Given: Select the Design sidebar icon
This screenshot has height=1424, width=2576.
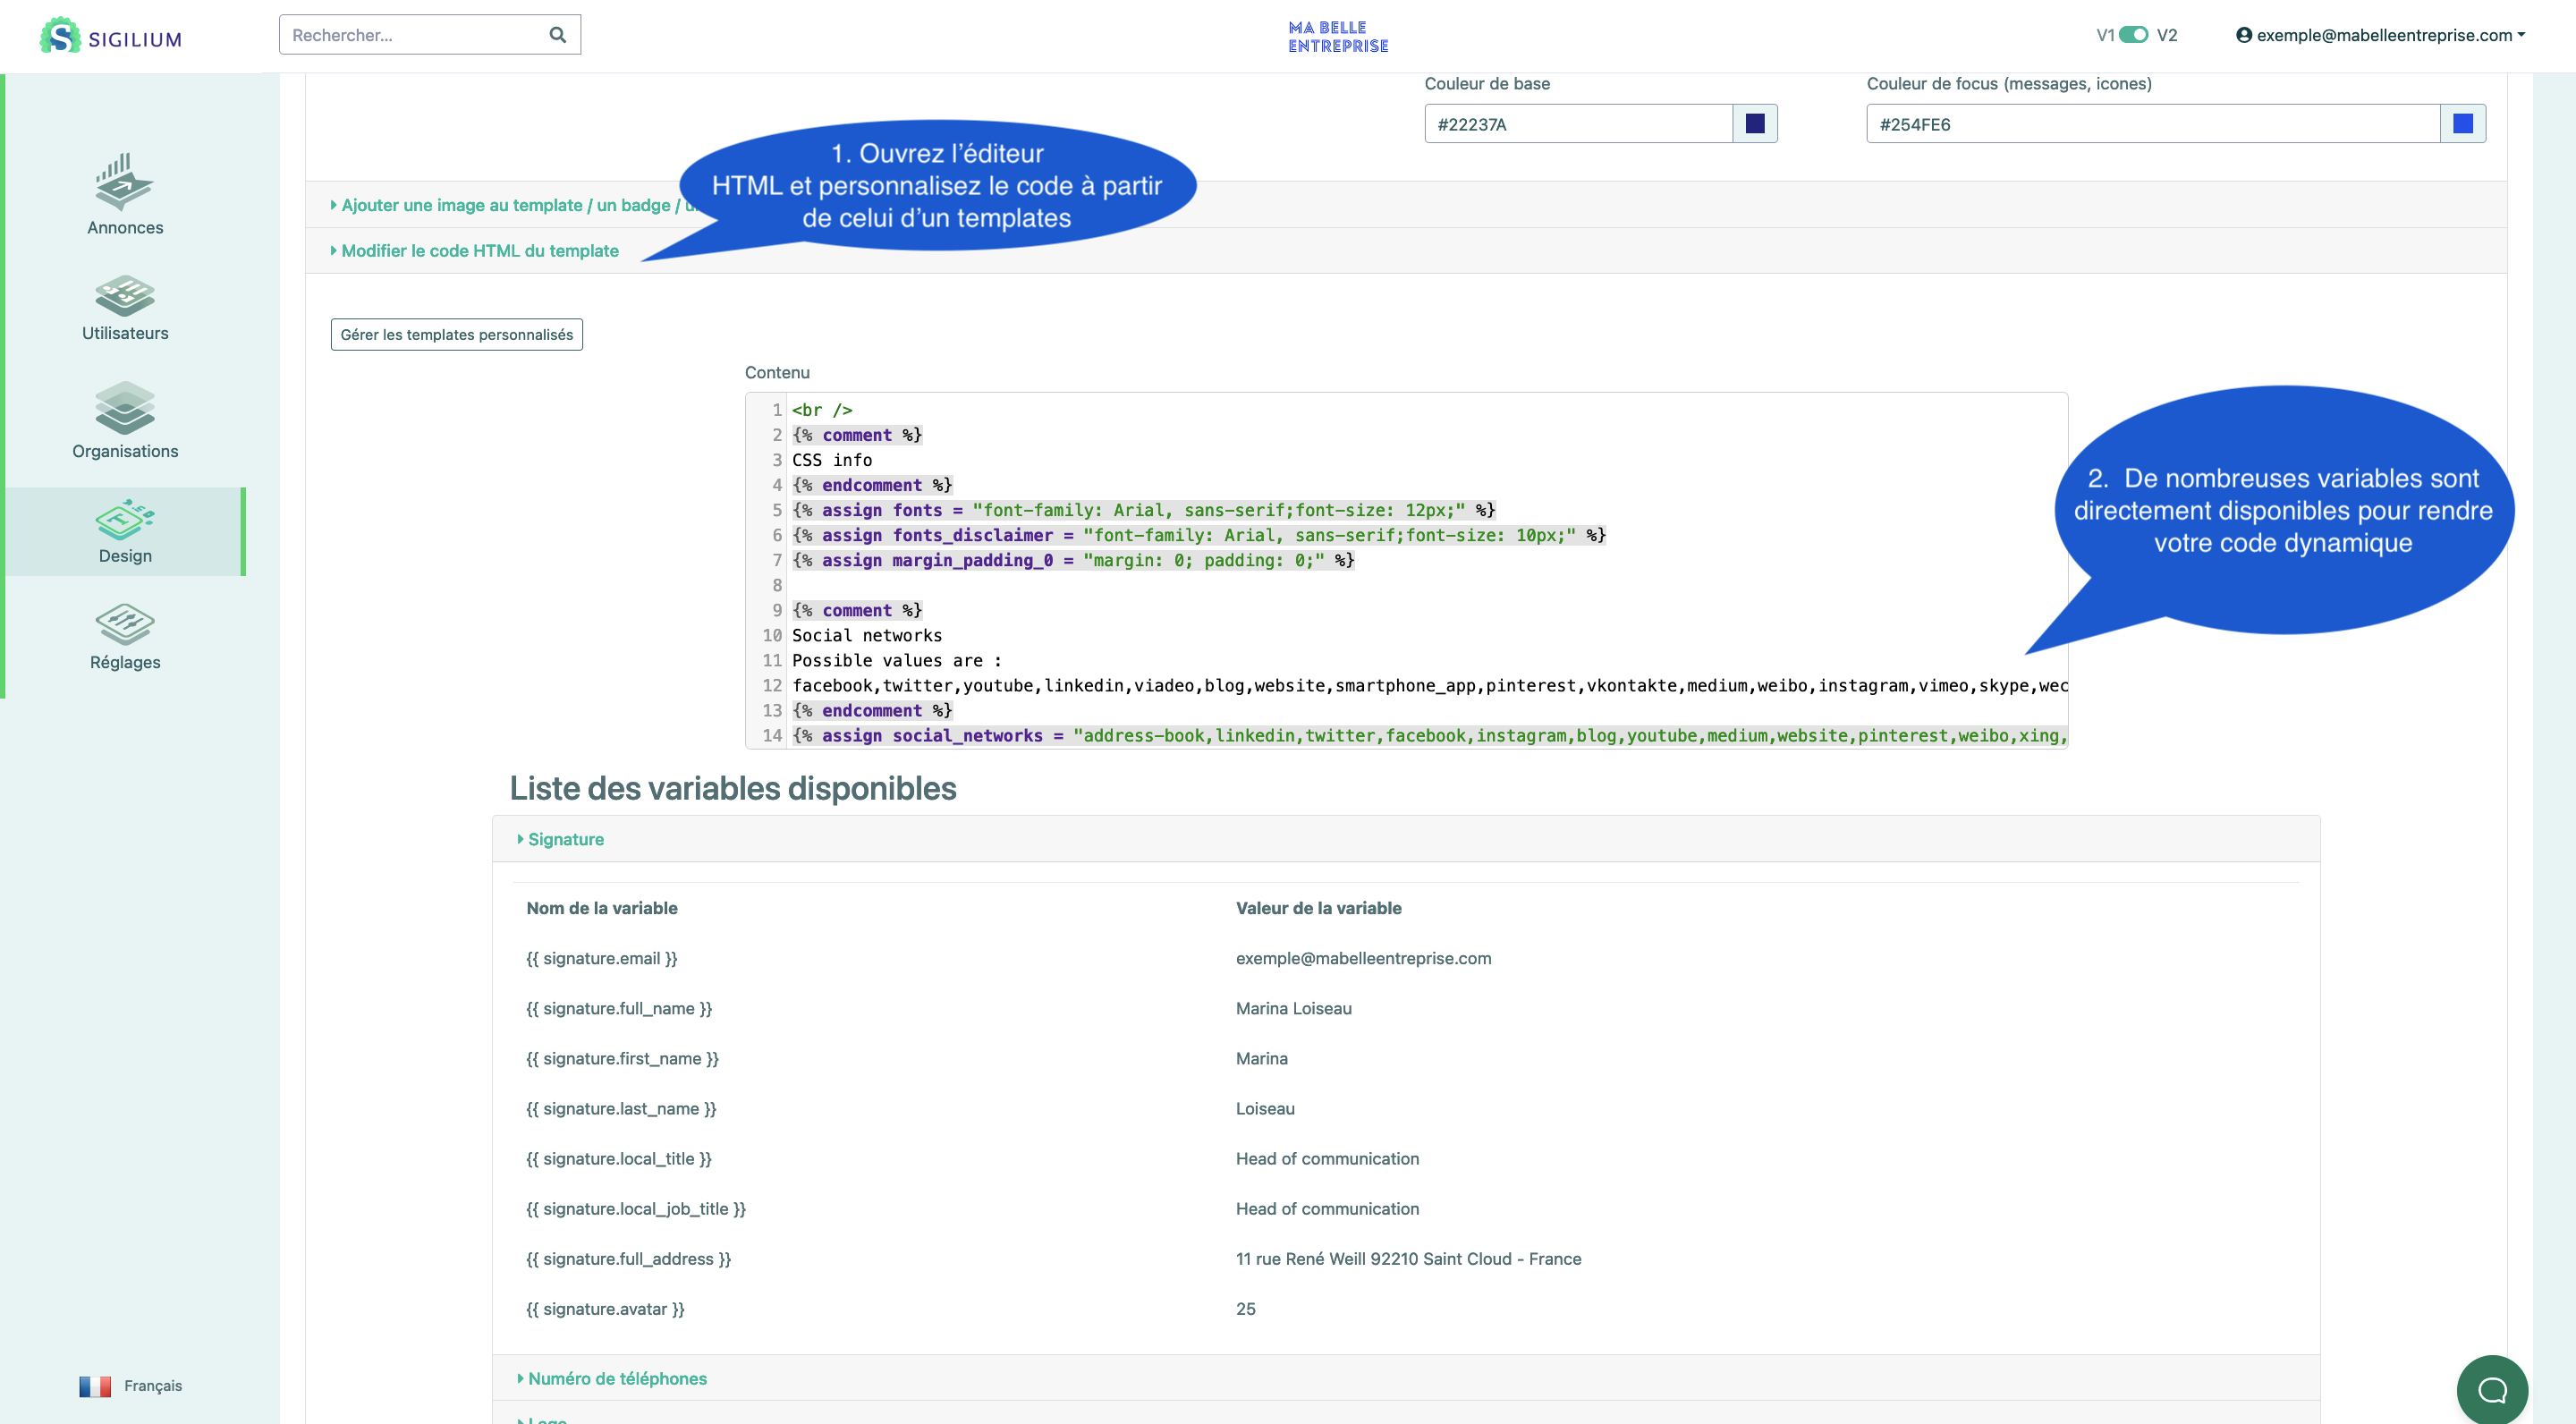Looking at the screenshot, I should [x=124, y=519].
